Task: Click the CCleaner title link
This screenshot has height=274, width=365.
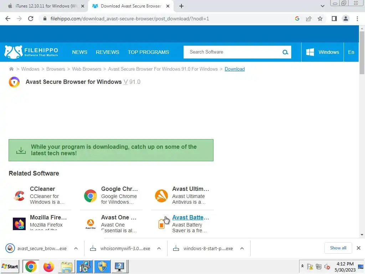Action: [42, 189]
